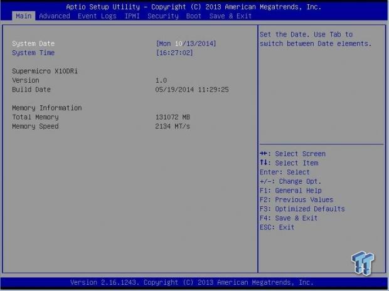Click the Total Memory label
389x291 pixels.
point(35,117)
